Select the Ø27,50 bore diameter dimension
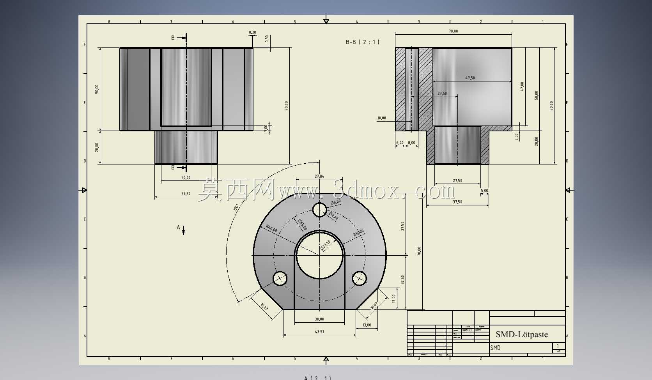This screenshot has height=380, width=652. tap(326, 245)
